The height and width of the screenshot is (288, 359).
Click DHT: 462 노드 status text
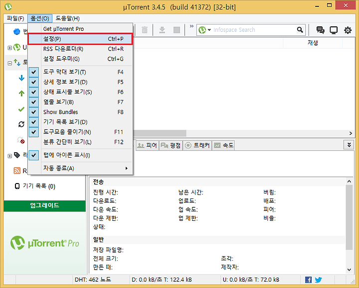(93, 280)
